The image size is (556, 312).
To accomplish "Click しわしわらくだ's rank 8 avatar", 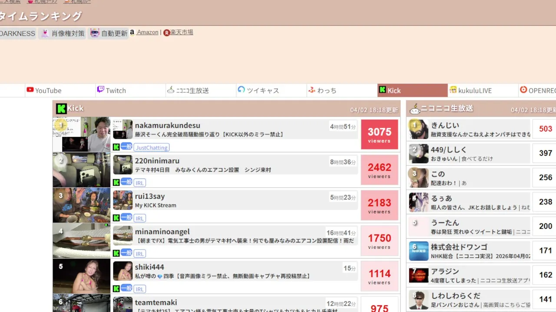I will [419, 299].
